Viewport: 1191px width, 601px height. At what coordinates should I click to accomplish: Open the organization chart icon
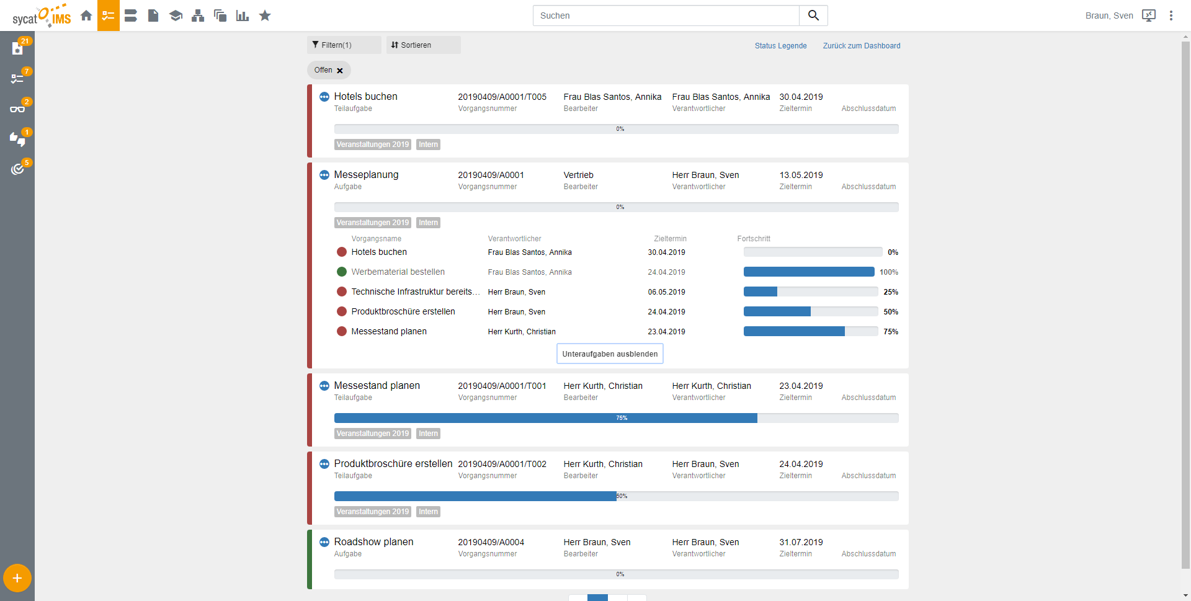198,16
